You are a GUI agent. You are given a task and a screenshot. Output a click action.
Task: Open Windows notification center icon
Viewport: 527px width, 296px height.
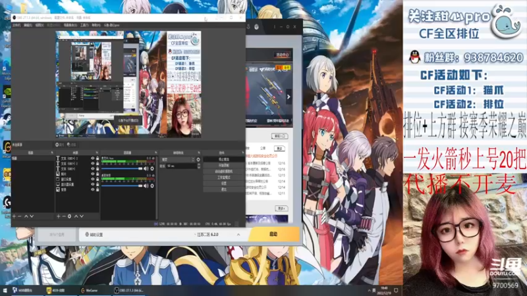click(x=396, y=290)
